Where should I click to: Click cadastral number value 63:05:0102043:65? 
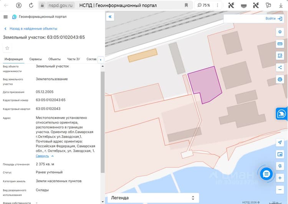tap(51, 100)
